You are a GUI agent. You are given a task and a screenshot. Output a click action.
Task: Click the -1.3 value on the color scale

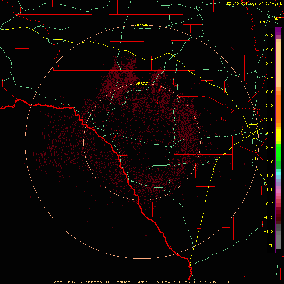[269, 232]
